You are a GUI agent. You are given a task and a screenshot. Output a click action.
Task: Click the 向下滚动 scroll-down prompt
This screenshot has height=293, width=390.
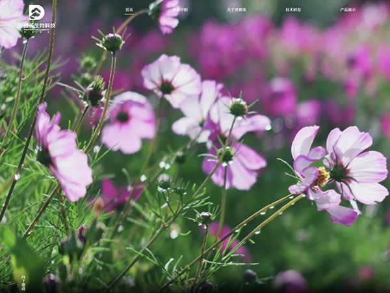23,282
